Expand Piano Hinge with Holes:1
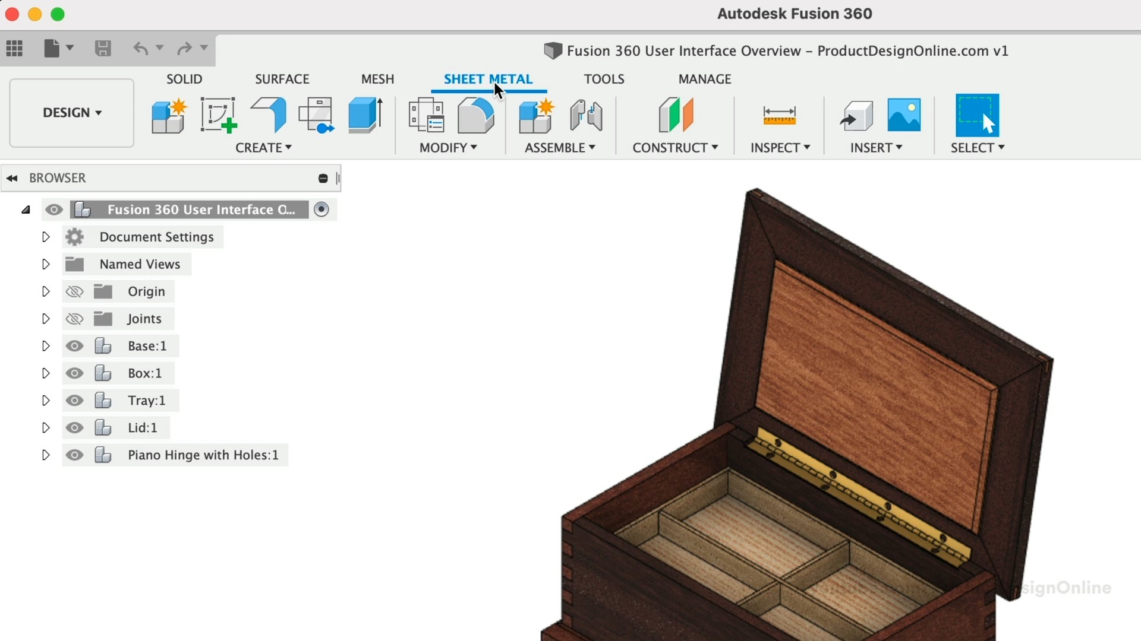The width and height of the screenshot is (1141, 641). (x=45, y=455)
